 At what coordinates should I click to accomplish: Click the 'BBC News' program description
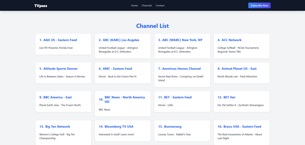pos(105,110)
